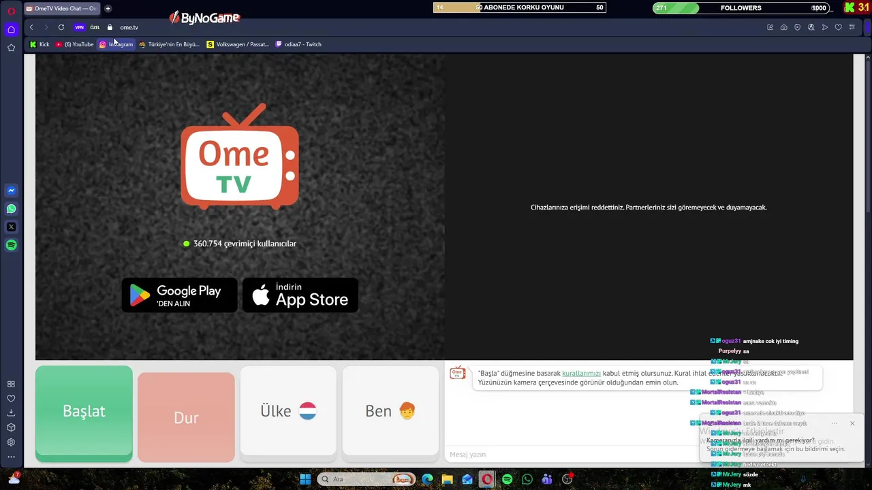Toggle the VPN badge in address bar
The width and height of the screenshot is (872, 490).
(x=79, y=27)
